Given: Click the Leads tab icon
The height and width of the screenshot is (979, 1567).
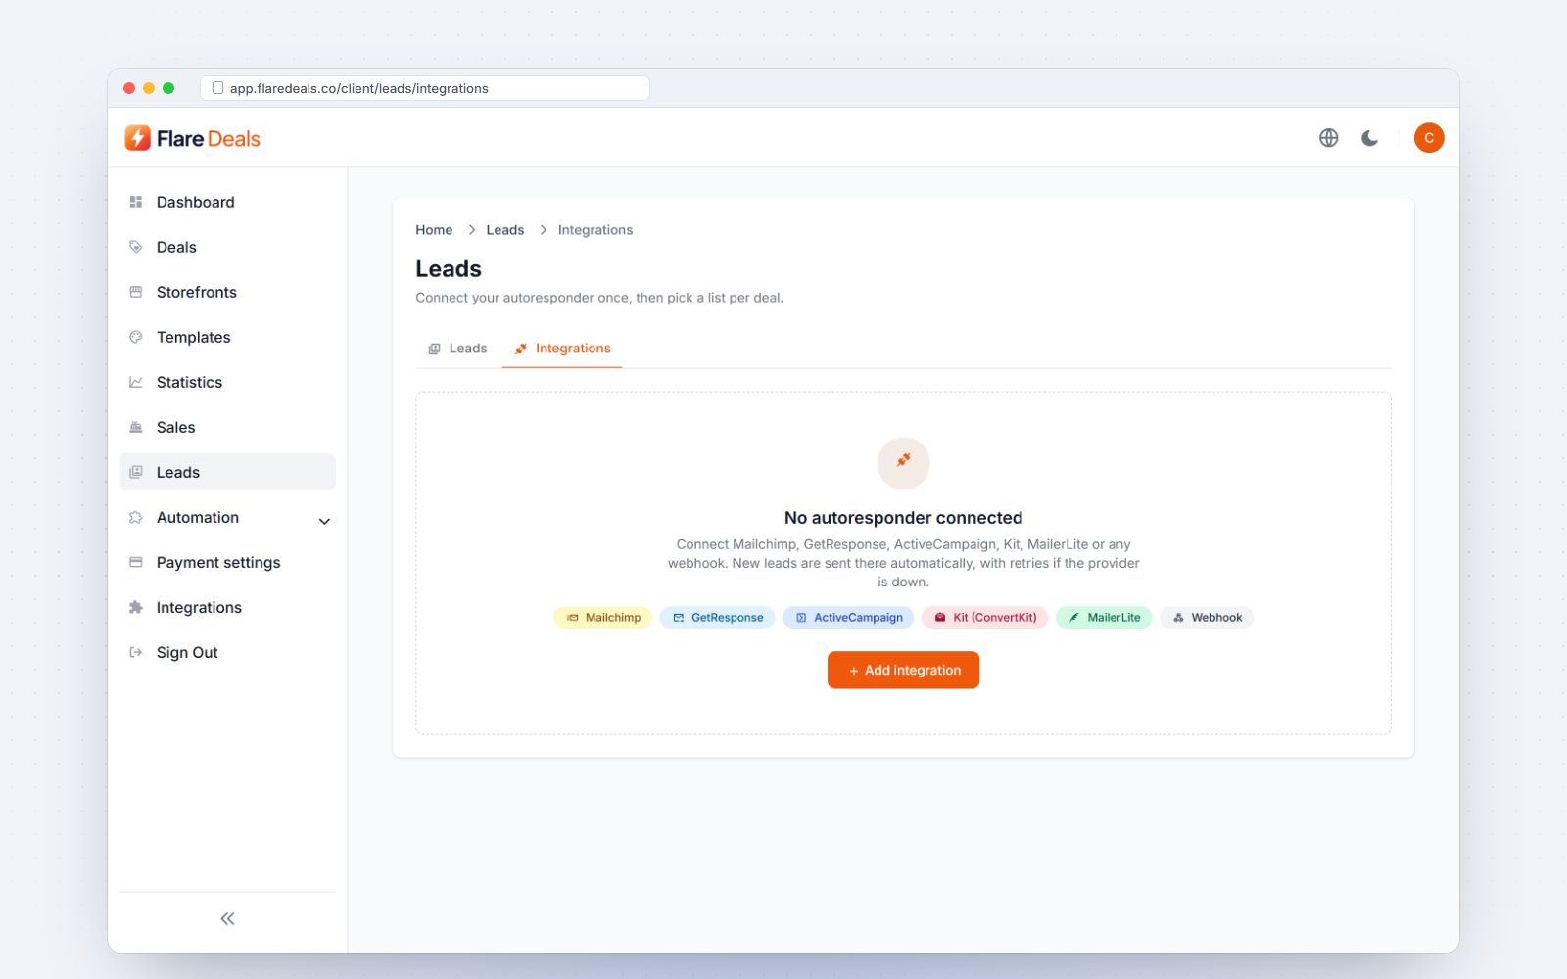Looking at the screenshot, I should point(435,349).
